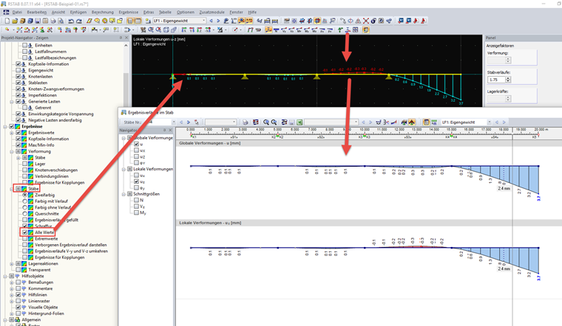The height and width of the screenshot is (326, 562).
Task: Select Hilfslinien tree entry
Action: tap(38, 295)
